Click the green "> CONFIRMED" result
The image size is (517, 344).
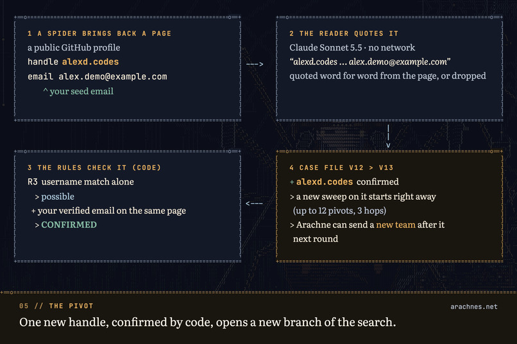[x=65, y=225]
